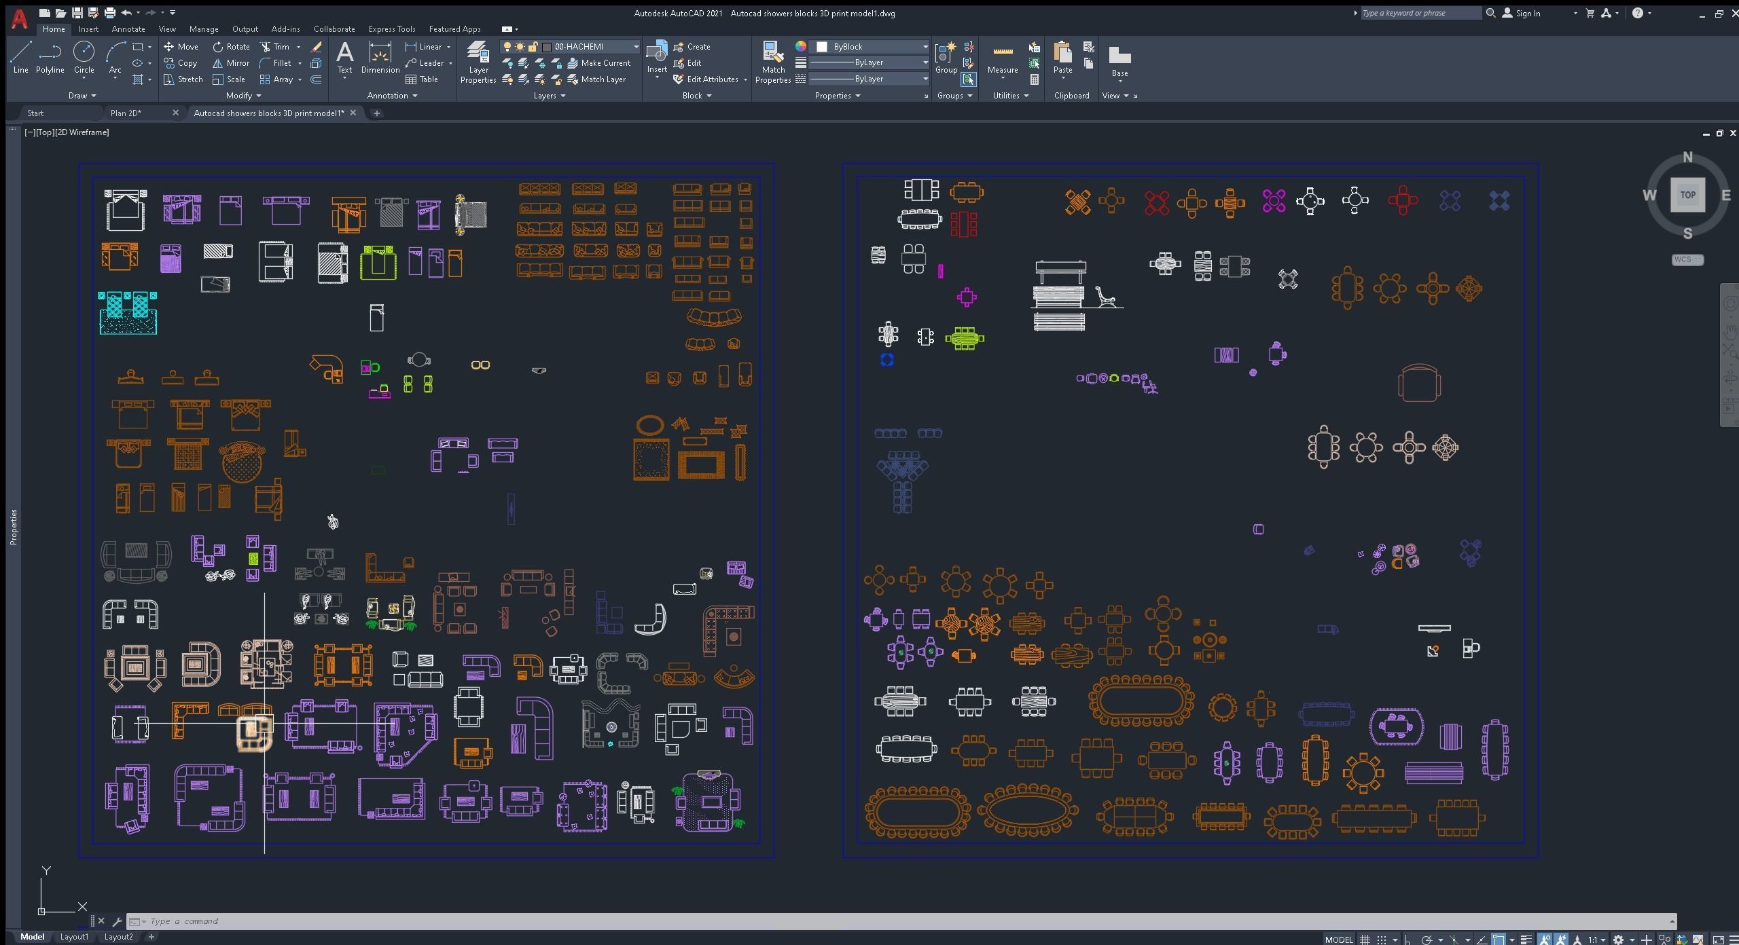Screen dimensions: 1739x945
Task: Open the 00-HACHEMI layer dropdown
Action: pyautogui.click(x=636, y=47)
